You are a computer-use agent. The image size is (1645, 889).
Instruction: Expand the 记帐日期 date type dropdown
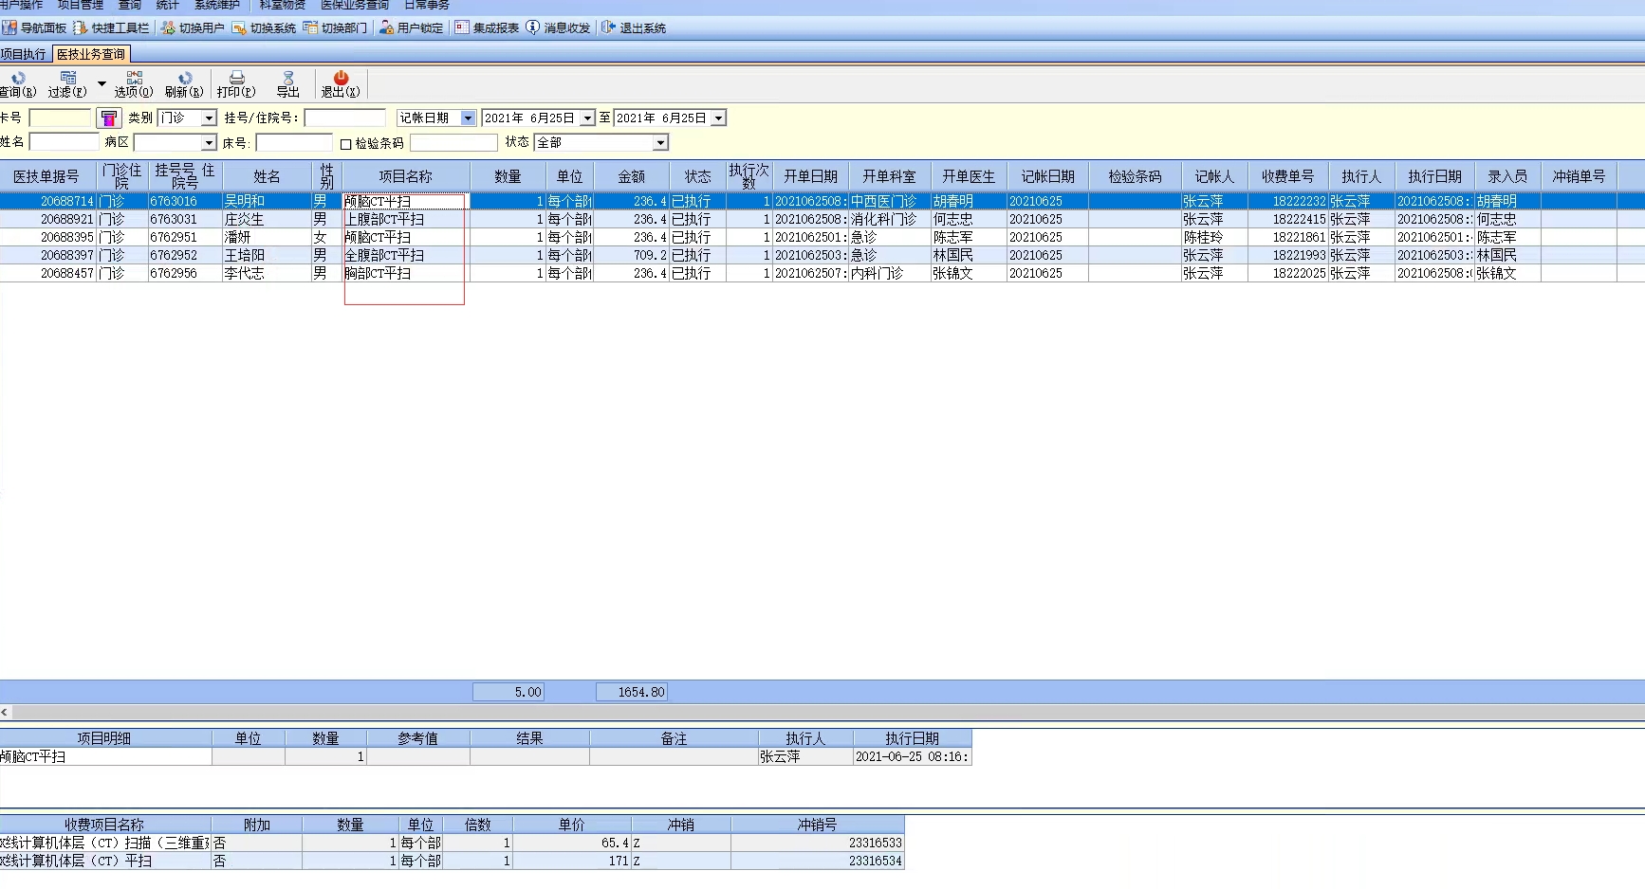468,118
